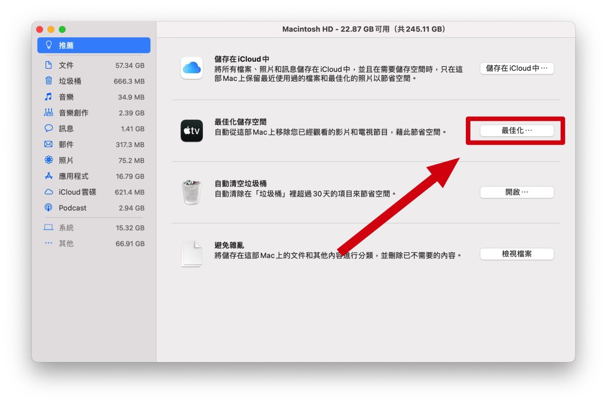Close the window with the red button
The width and height of the screenshot is (607, 404).
40,29
